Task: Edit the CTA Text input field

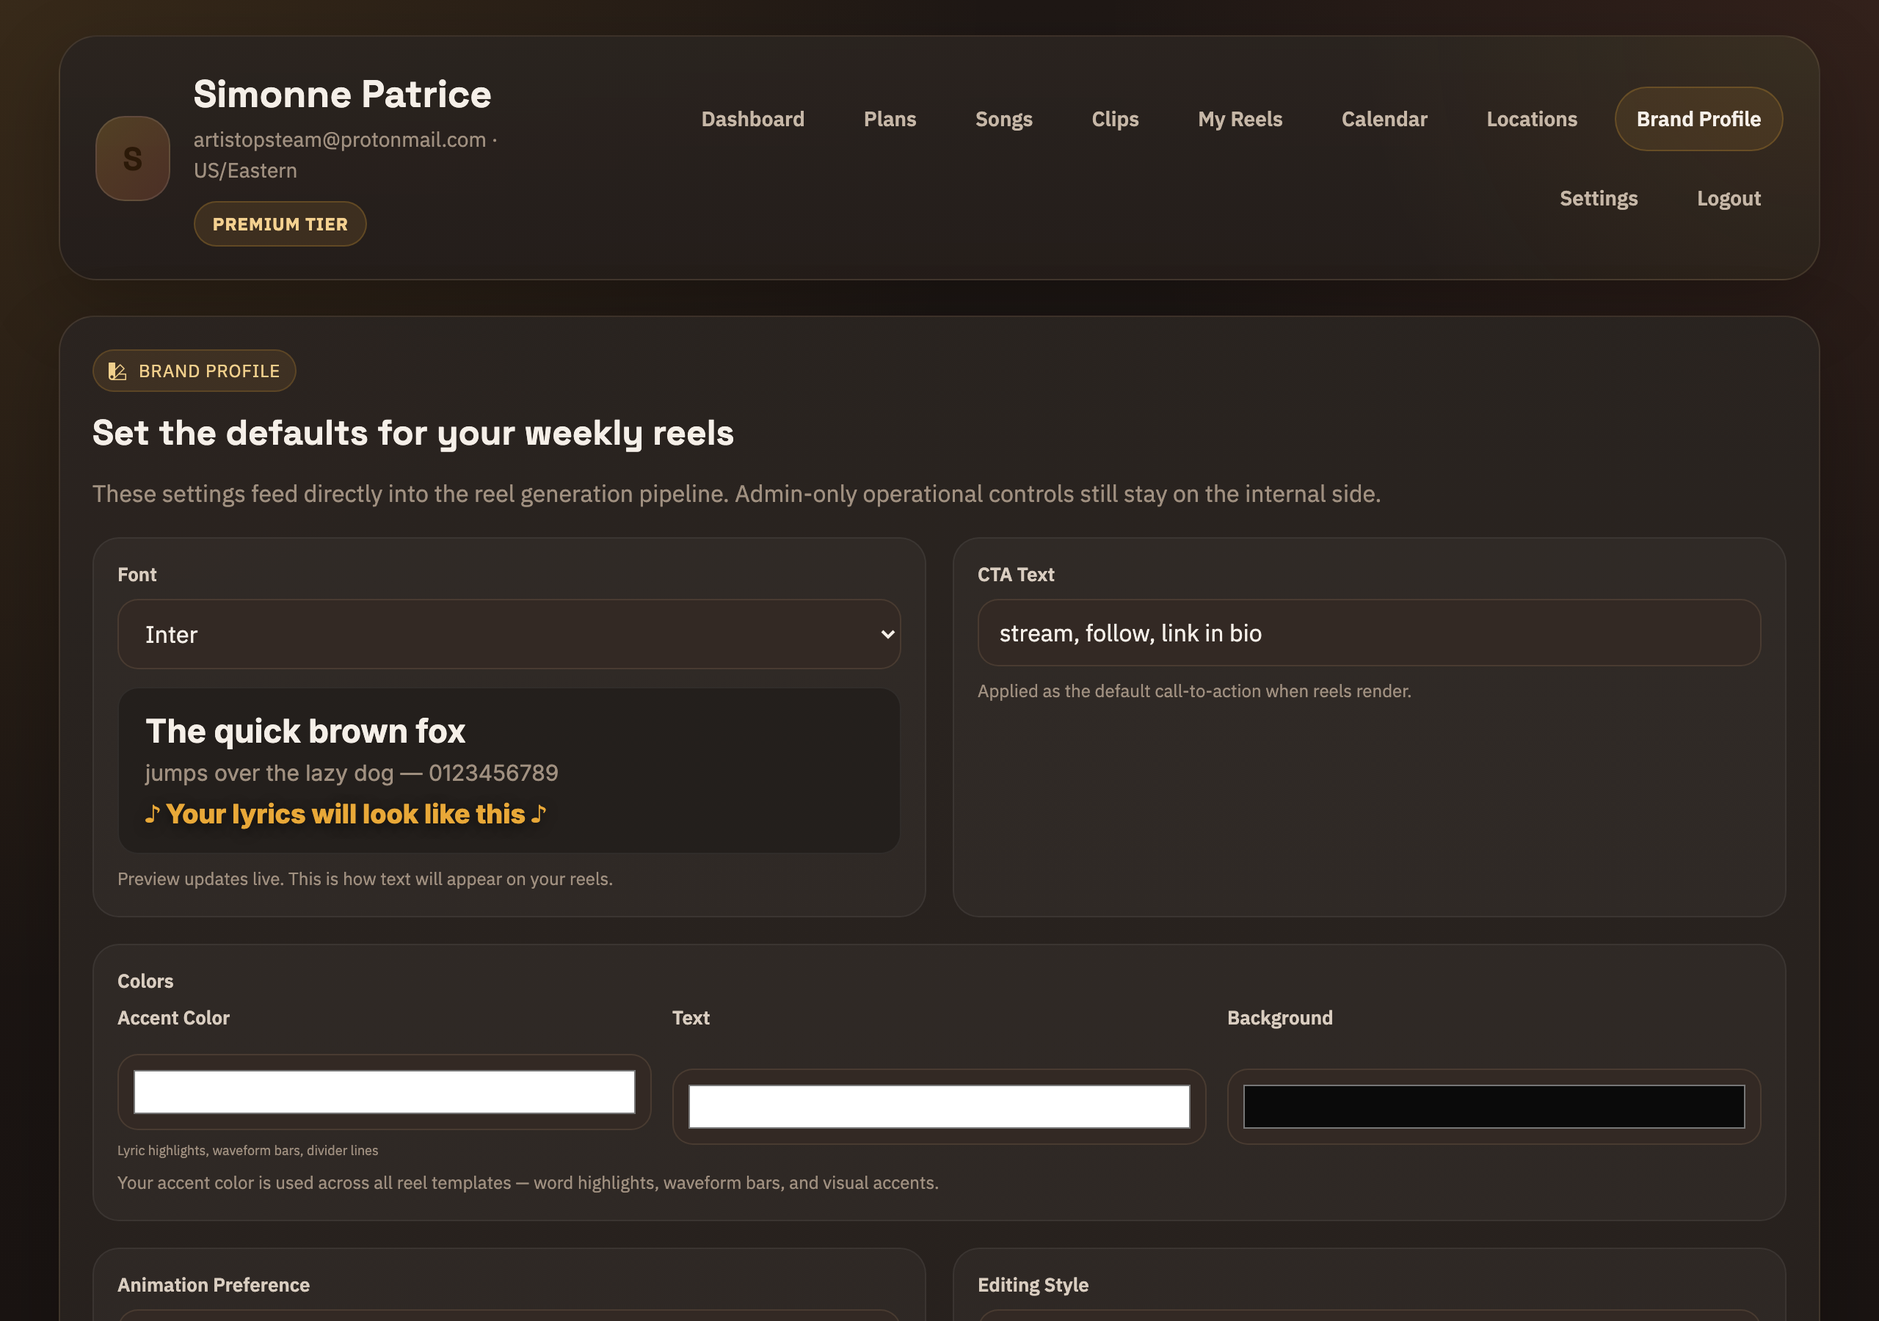Action: click(x=1368, y=633)
